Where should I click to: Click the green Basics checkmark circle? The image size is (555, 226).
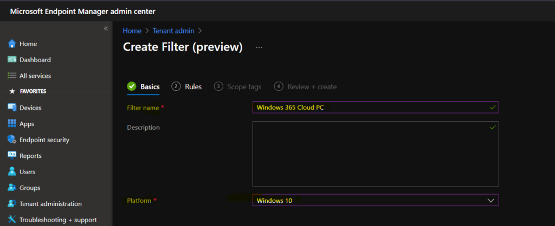[x=132, y=87]
